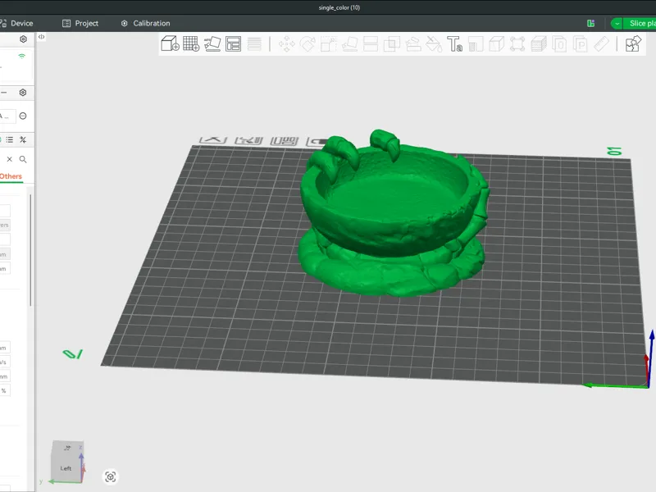Click the Slice plate button
This screenshot has width=656, height=492.
tap(640, 24)
